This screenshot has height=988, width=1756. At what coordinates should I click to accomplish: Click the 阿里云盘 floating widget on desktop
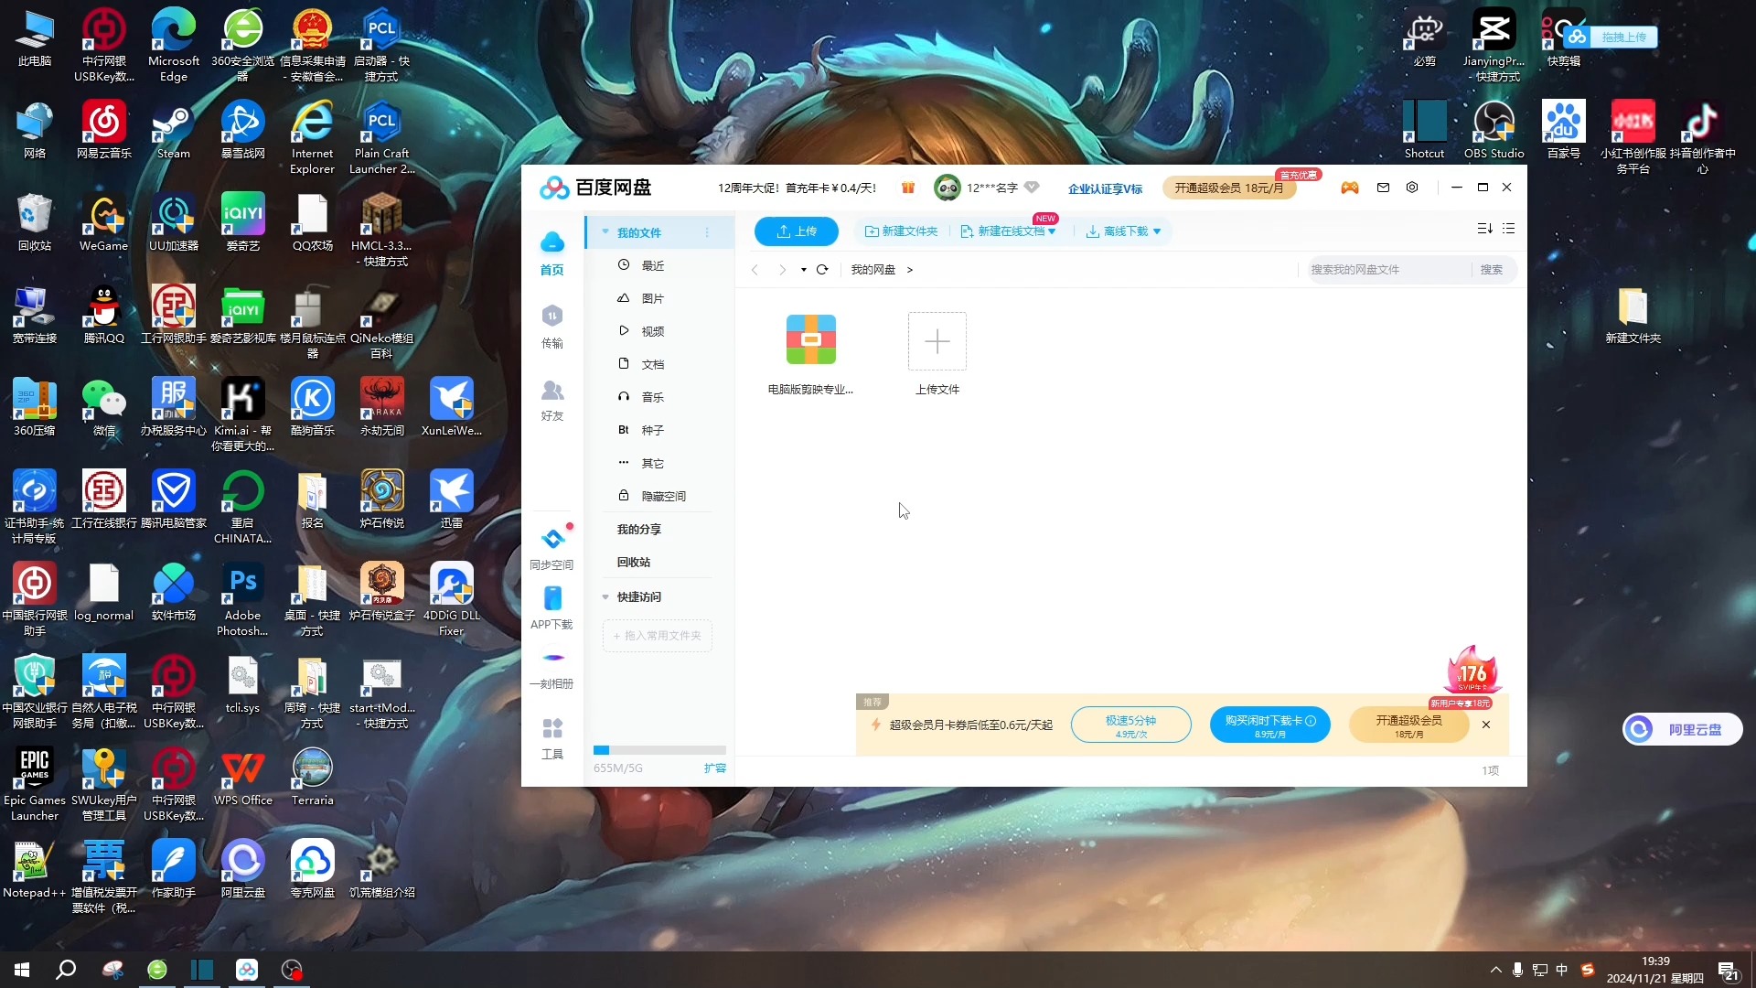[1682, 729]
